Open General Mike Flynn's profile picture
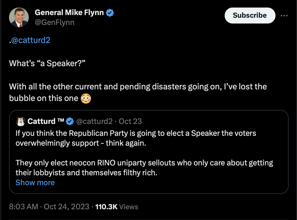This screenshot has height=220, width=297. (19, 17)
